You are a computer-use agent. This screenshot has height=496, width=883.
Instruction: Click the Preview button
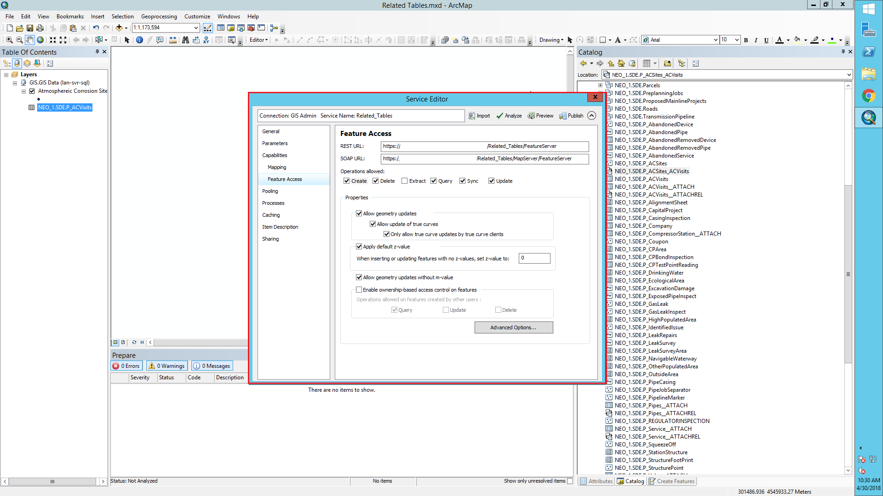click(x=540, y=116)
